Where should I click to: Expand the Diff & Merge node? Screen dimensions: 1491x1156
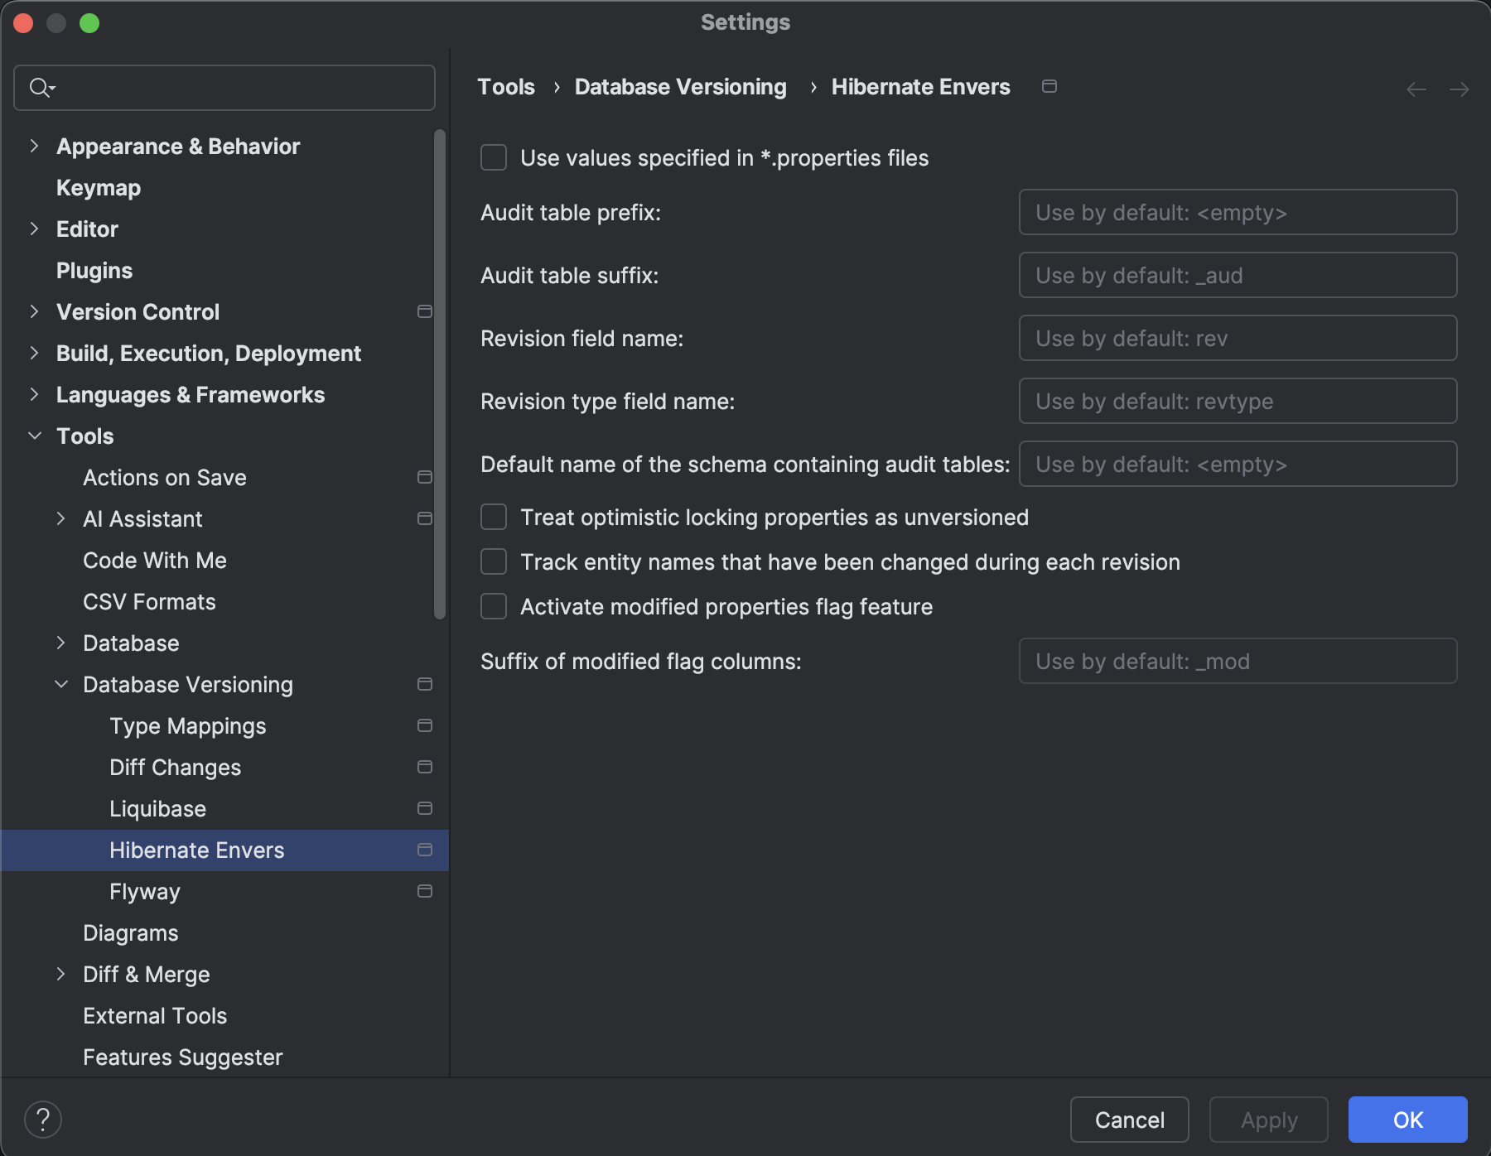61,974
